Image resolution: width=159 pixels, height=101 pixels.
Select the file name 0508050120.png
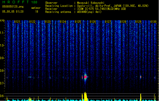click(x=13, y=7)
